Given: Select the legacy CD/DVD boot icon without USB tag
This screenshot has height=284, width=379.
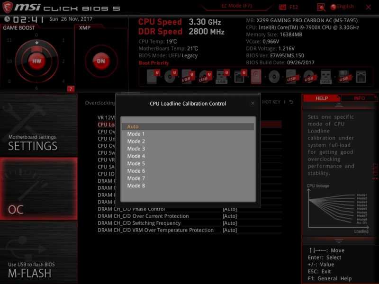Looking at the screenshot, I should click(274, 77).
